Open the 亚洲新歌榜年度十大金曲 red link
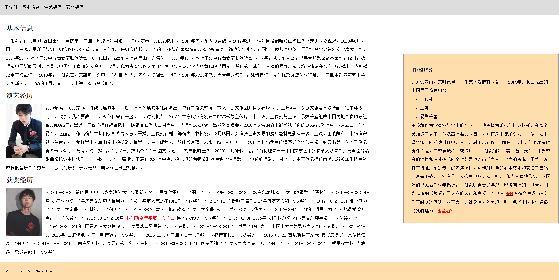The height and width of the screenshot is (280, 559). click(150, 218)
